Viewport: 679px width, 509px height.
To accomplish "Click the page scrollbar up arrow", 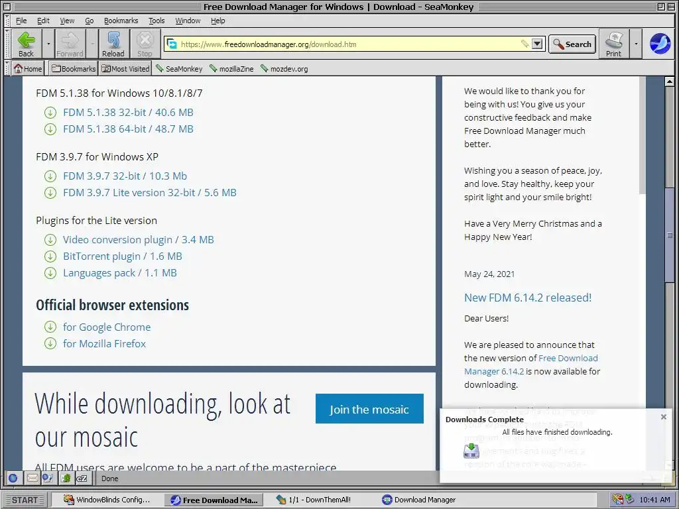I will [670, 81].
